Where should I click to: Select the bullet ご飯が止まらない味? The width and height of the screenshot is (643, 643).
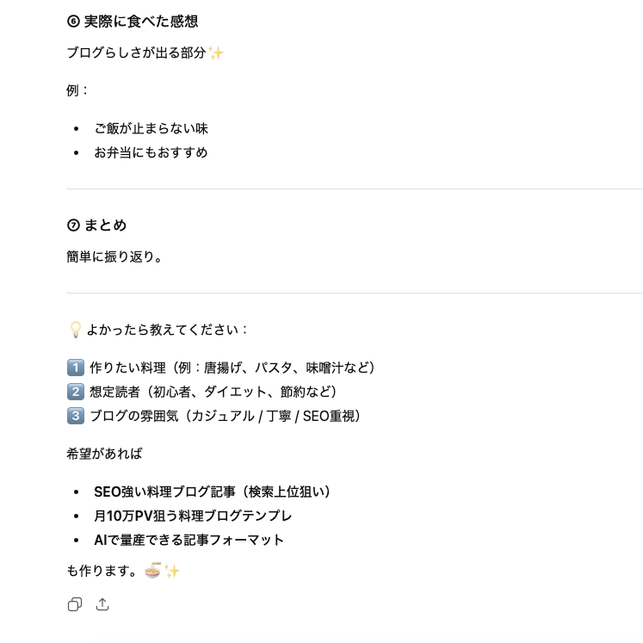click(151, 128)
